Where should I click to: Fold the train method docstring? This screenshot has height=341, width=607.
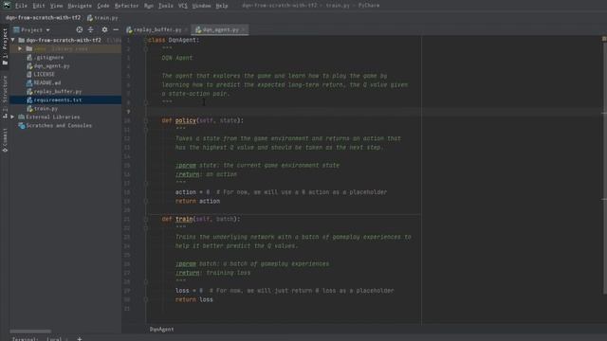146,228
